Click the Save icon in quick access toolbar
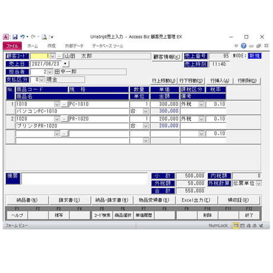The image size is (273, 273). 15,37
